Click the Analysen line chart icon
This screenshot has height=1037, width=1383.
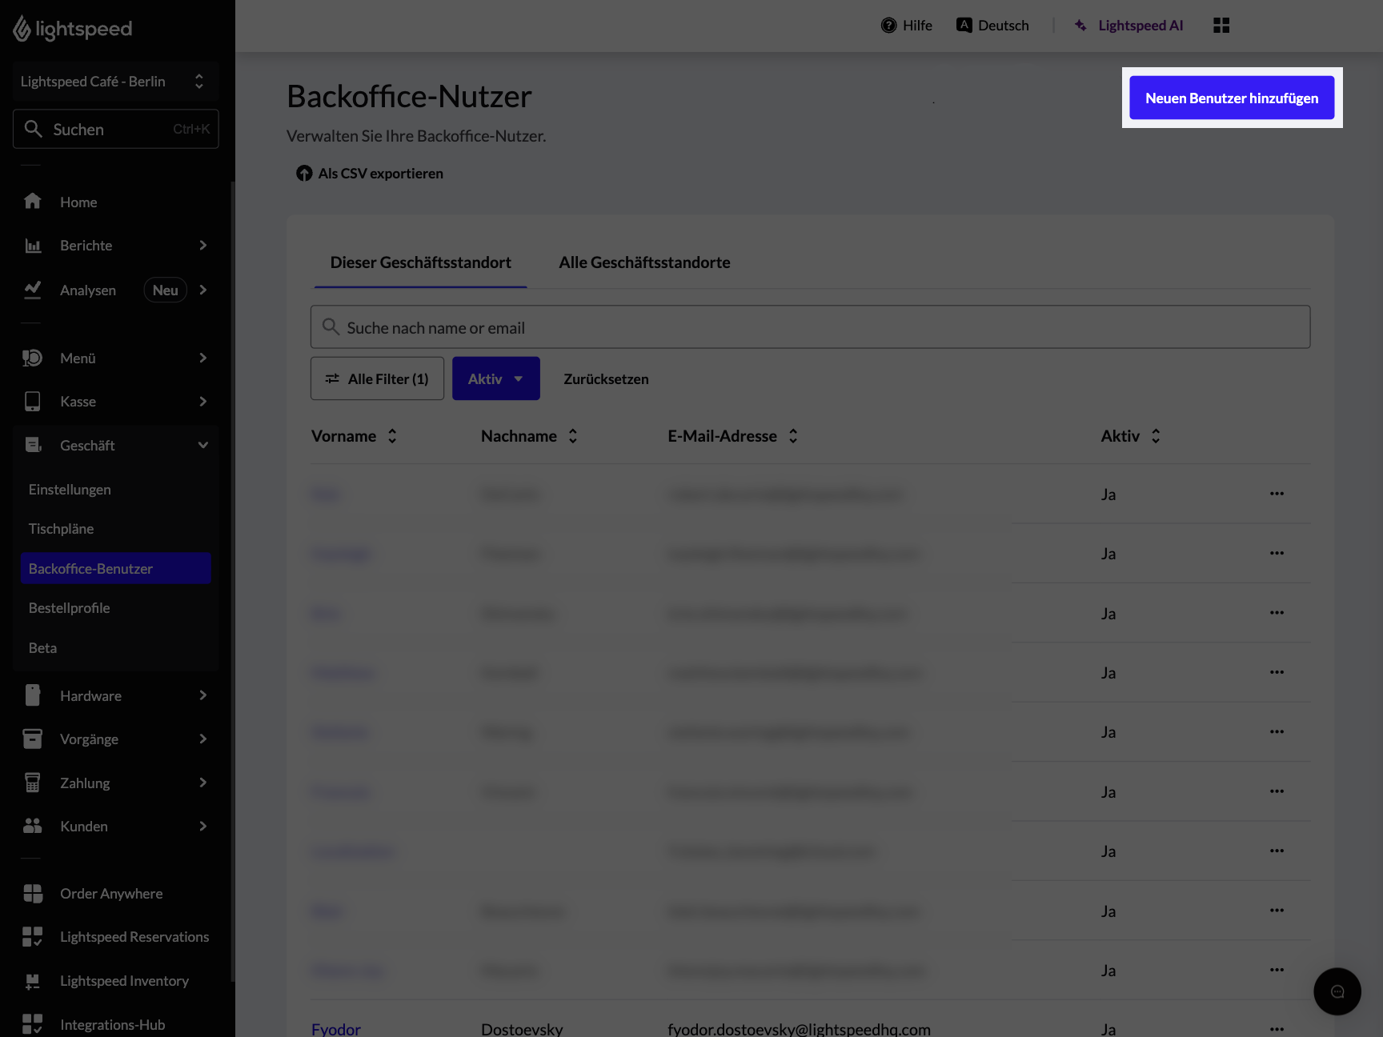click(x=33, y=290)
